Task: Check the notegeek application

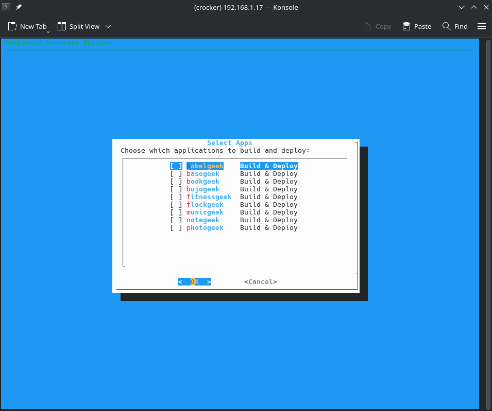Action: pyautogui.click(x=177, y=220)
